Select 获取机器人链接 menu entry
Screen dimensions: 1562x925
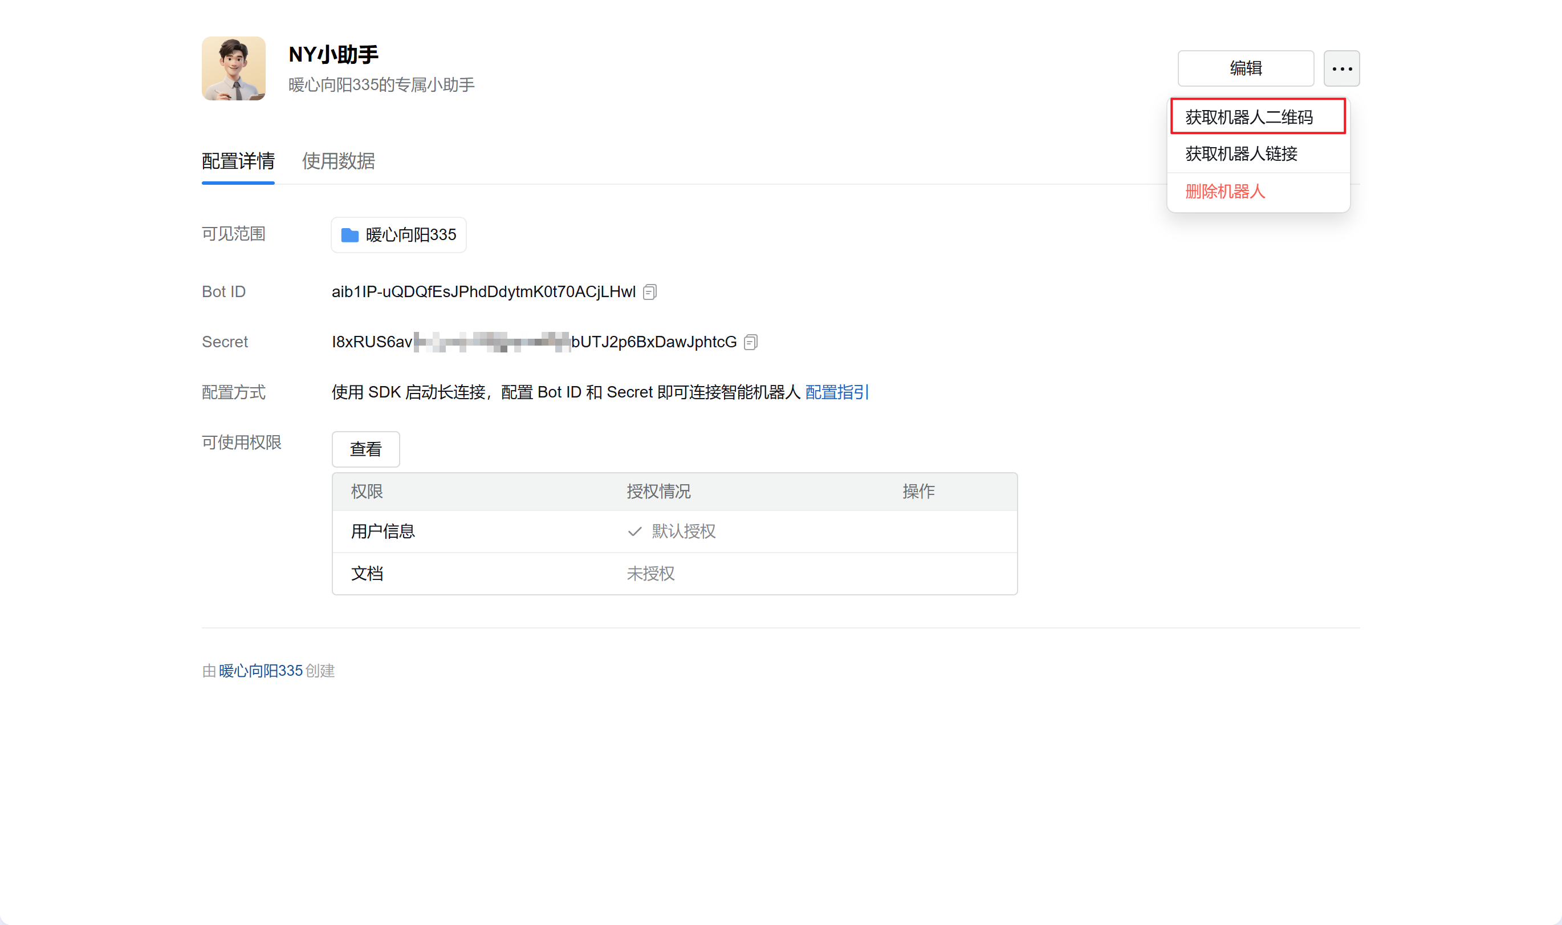pyautogui.click(x=1240, y=153)
